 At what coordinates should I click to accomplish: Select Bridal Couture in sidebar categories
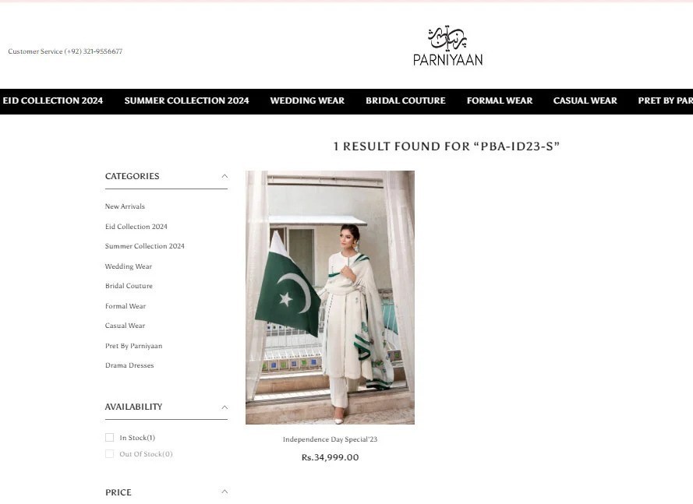point(129,286)
